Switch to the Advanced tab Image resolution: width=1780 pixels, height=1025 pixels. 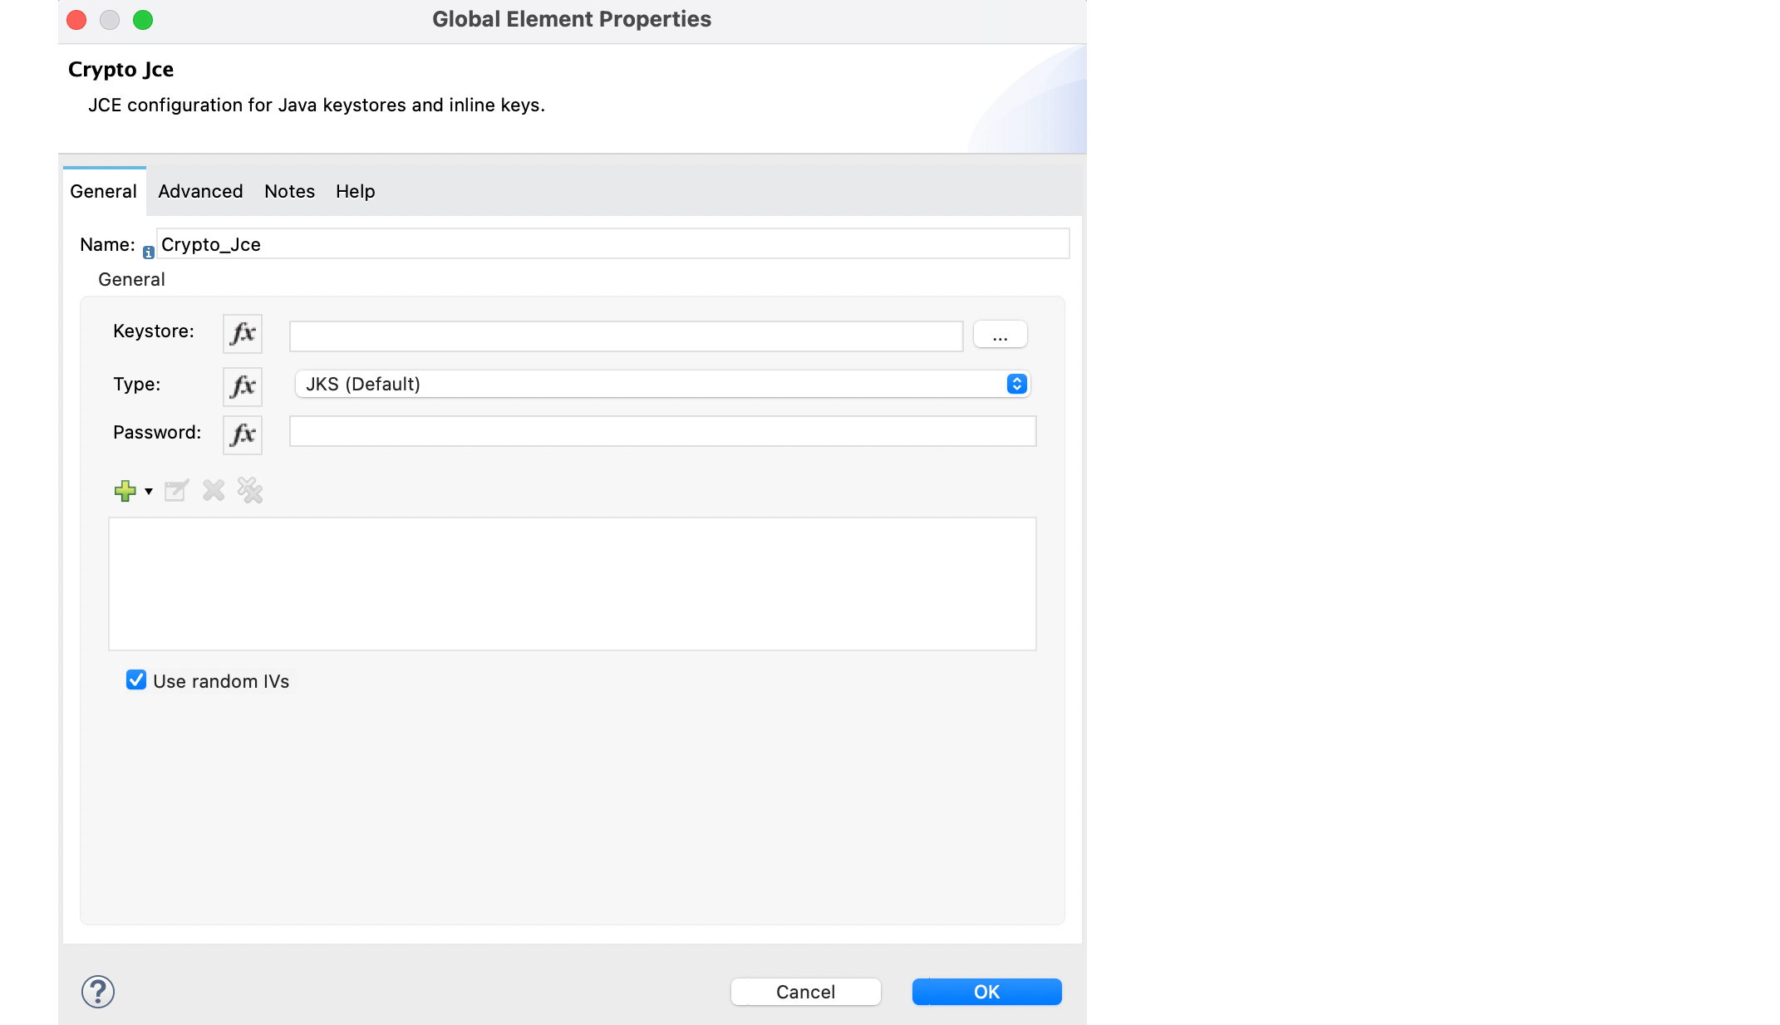(x=200, y=190)
